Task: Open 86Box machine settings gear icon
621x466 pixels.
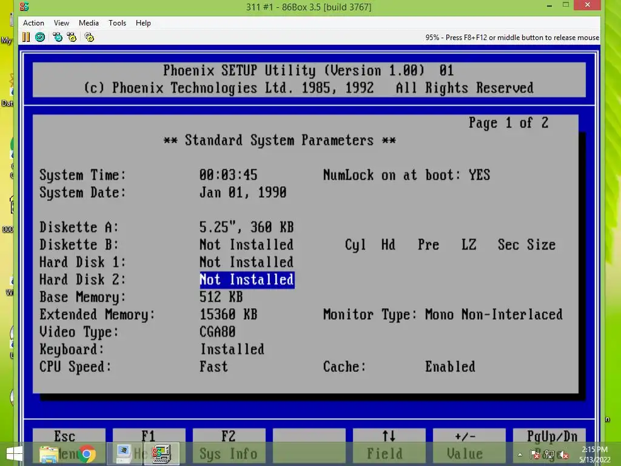Action: pos(89,37)
